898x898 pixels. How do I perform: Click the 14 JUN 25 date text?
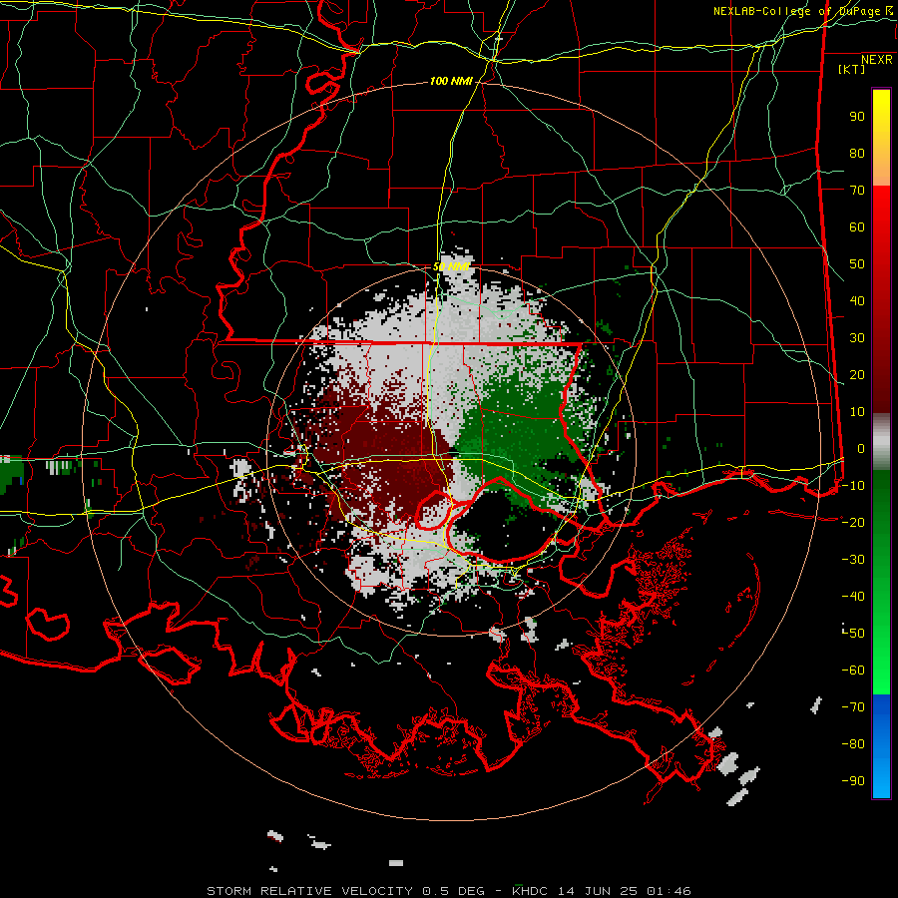tap(597, 891)
